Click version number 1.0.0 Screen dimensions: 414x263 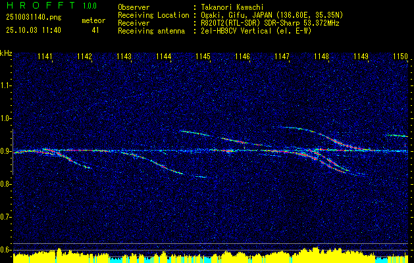(x=90, y=6)
